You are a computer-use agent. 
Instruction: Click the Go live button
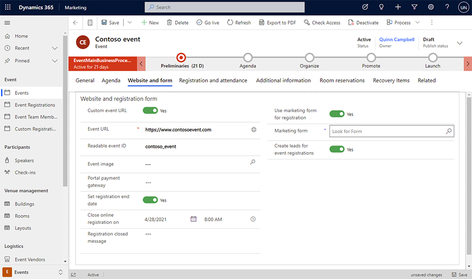coord(208,23)
